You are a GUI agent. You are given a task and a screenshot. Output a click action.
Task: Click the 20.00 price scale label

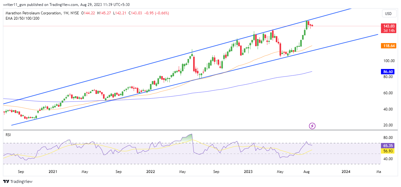[x=388, y=125]
